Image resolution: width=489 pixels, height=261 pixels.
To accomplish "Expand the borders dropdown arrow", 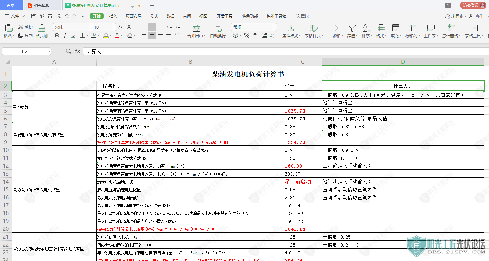I will coord(87,35).
